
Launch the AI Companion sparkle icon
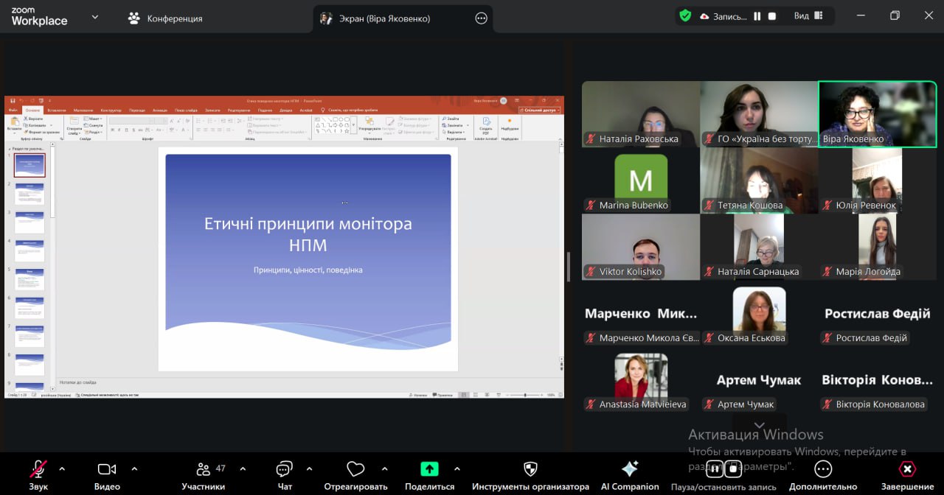click(x=629, y=469)
